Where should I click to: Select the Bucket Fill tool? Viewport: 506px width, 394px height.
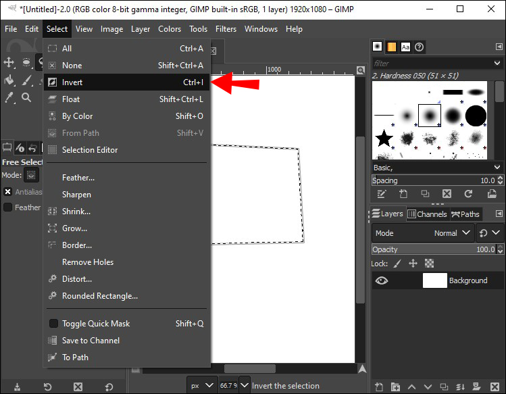pyautogui.click(x=9, y=80)
